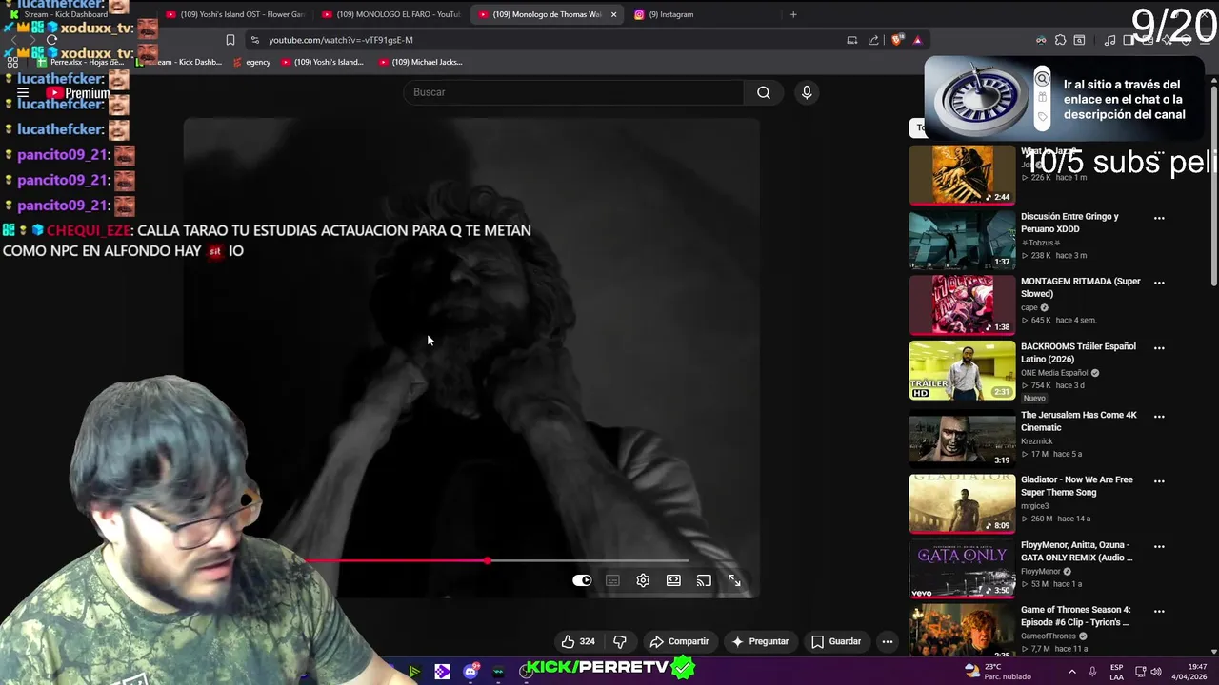Bookmark this page in the address bar
This screenshot has width=1219, height=685.
[x=230, y=40]
